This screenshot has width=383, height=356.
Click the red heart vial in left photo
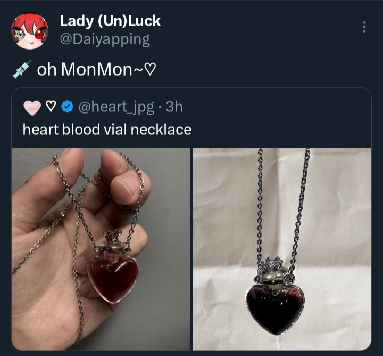(113, 278)
